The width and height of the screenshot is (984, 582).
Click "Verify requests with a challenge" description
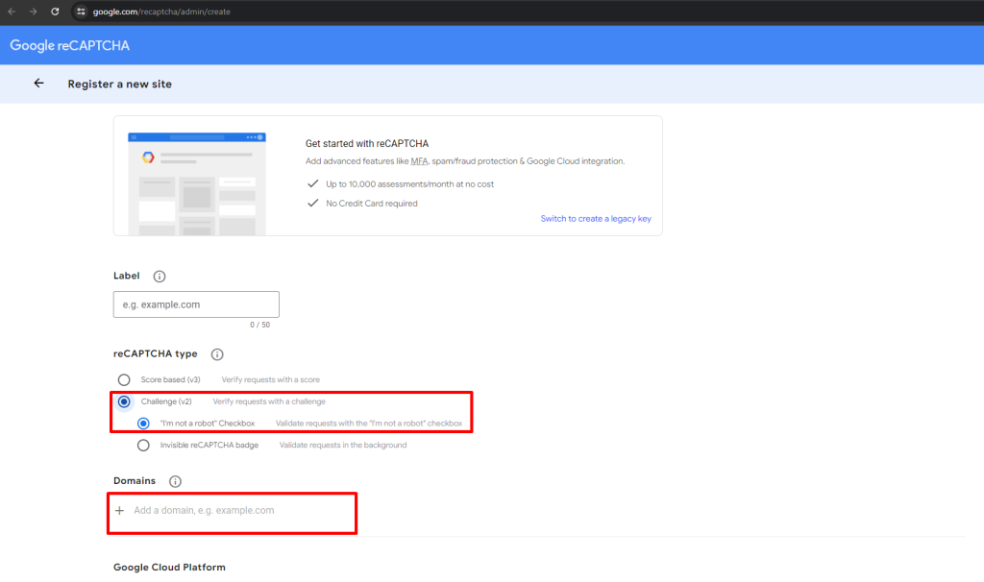pyautogui.click(x=269, y=401)
